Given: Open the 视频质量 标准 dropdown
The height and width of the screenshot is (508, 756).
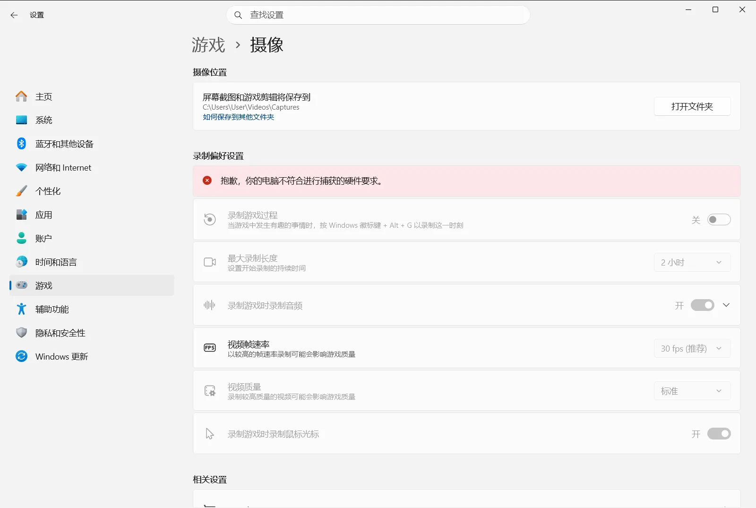Looking at the screenshot, I should pyautogui.click(x=692, y=391).
